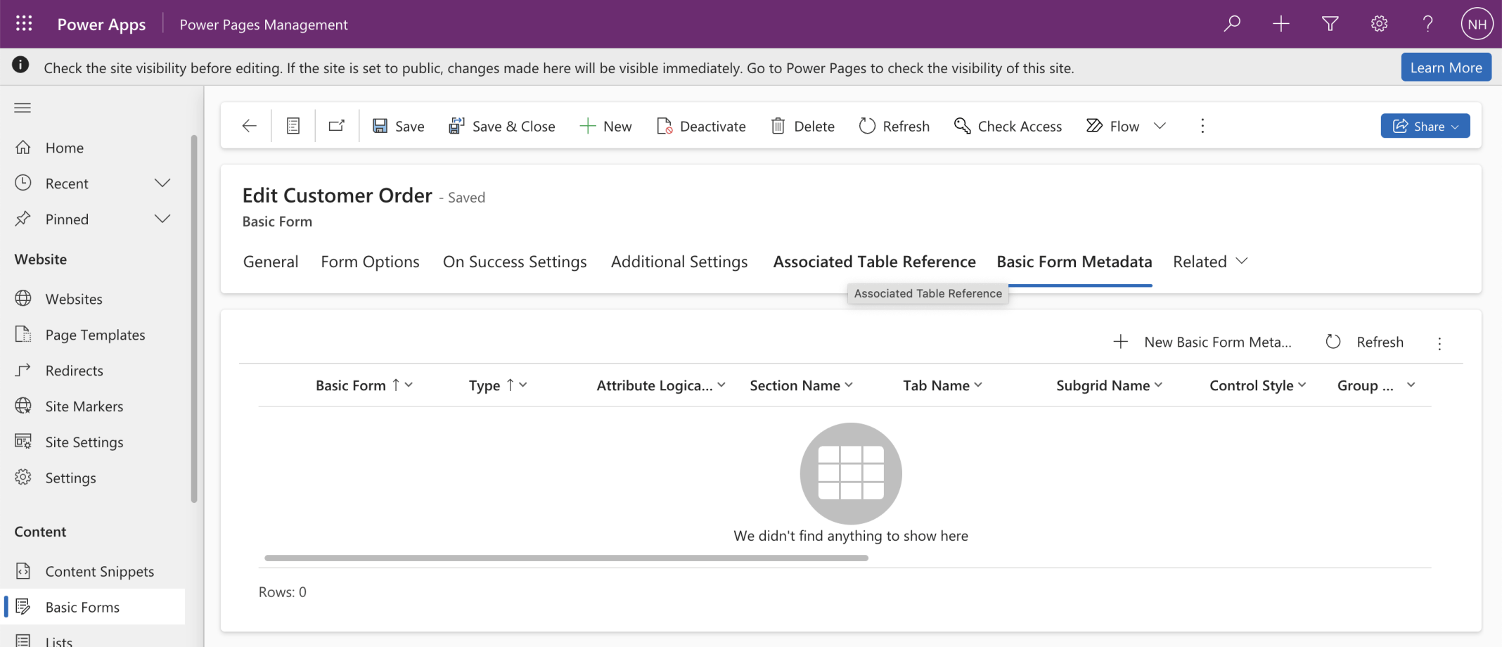Open the Flow dropdown chevron
Image resolution: width=1502 pixels, height=647 pixels.
coord(1160,126)
